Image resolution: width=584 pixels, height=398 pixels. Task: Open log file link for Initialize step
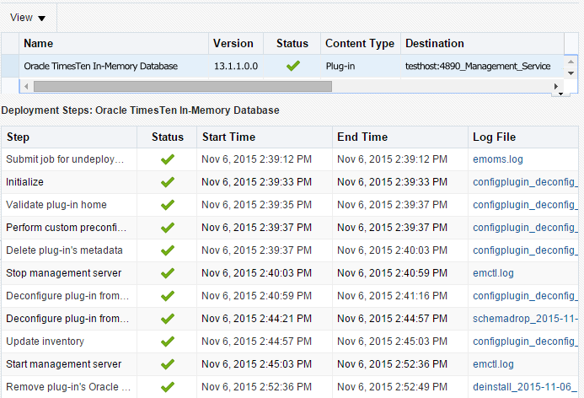(525, 182)
